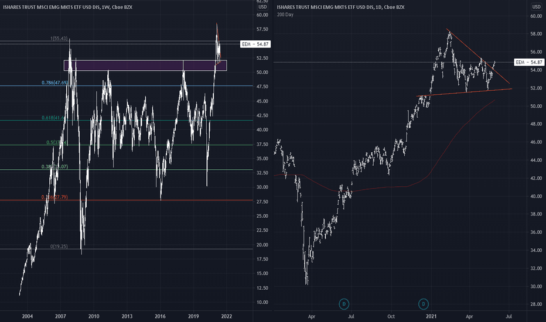The height and width of the screenshot is (322, 546).
Task: Click the 30.00 value on daily price axis
Action: (536, 286)
